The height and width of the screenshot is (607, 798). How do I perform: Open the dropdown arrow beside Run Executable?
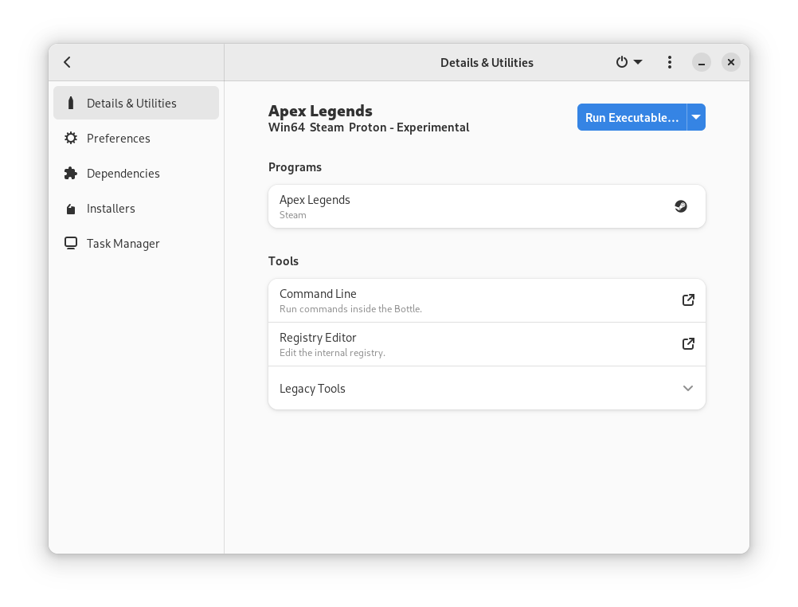(696, 118)
